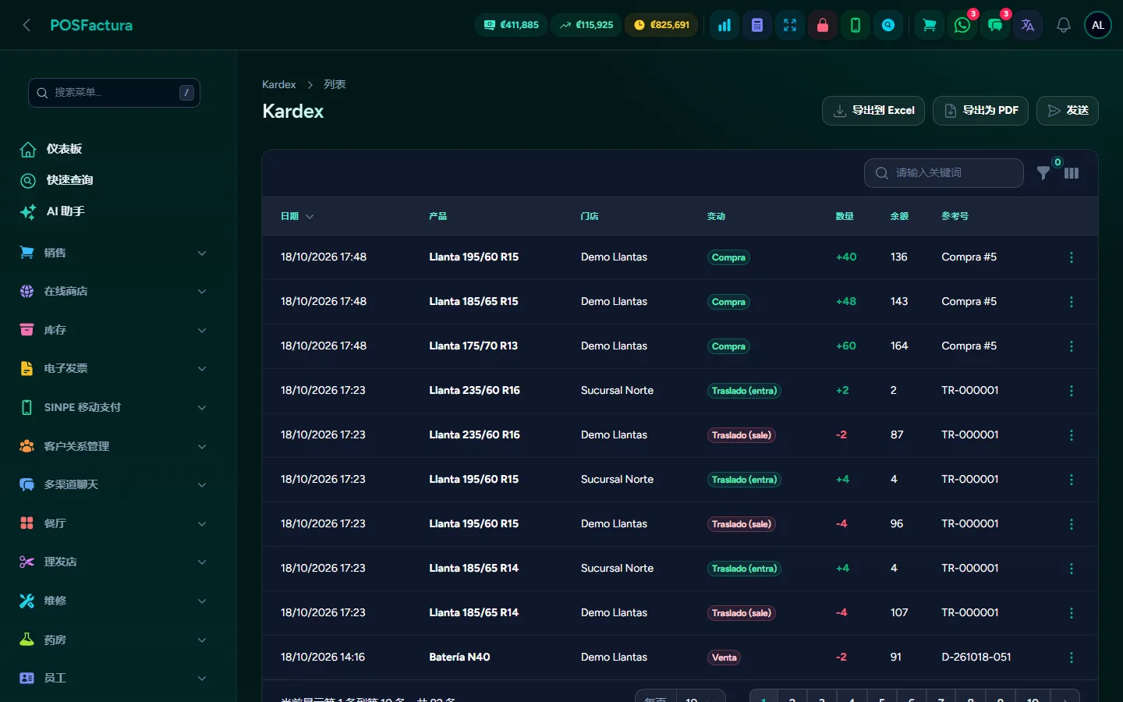Image resolution: width=1123 pixels, height=702 pixels.
Task: Open the AL user avatar menu
Action: coord(1098,25)
